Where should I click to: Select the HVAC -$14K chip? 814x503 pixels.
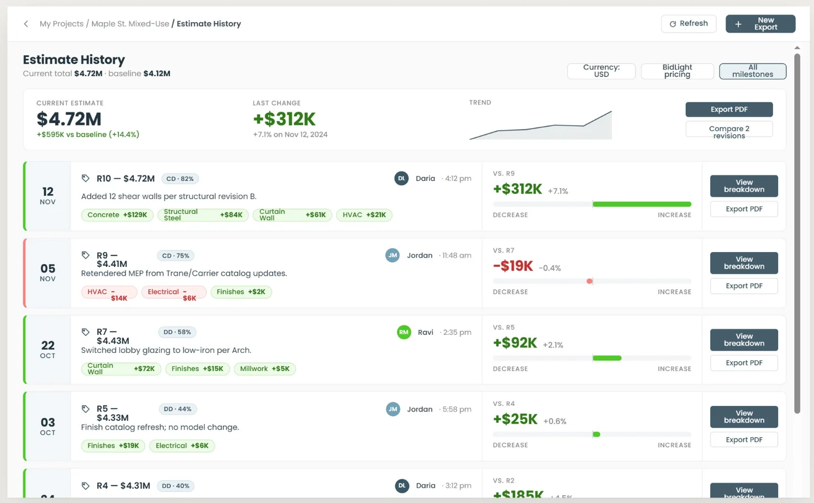pyautogui.click(x=109, y=292)
